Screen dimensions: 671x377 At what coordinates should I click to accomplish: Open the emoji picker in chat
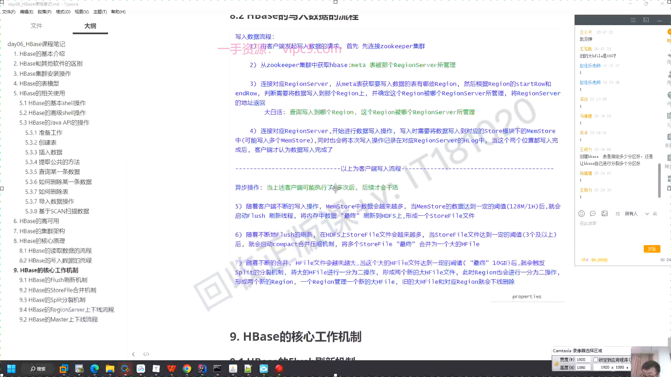point(582,214)
